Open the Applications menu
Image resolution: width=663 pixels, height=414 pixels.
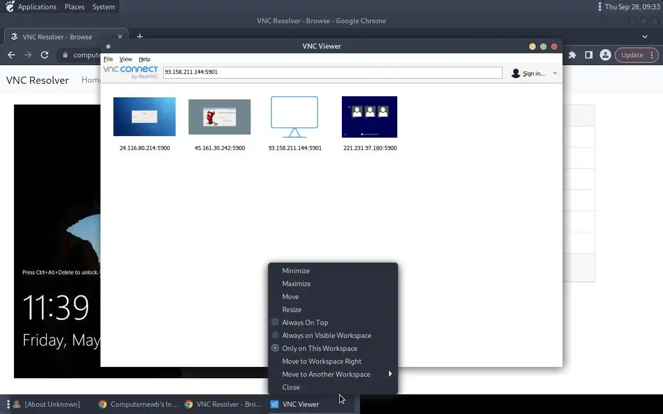[37, 7]
